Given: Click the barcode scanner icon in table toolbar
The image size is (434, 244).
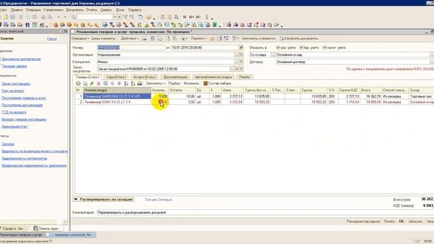Looking at the screenshot, I should click(x=140, y=83).
